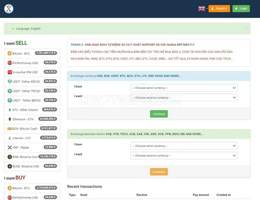Click the VNeX Money site logo
Viewport: 260px width, 200px height.
tap(9, 9)
